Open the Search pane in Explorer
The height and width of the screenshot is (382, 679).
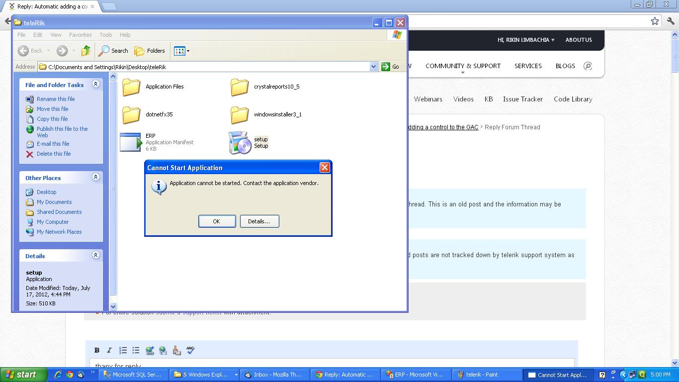[113, 51]
